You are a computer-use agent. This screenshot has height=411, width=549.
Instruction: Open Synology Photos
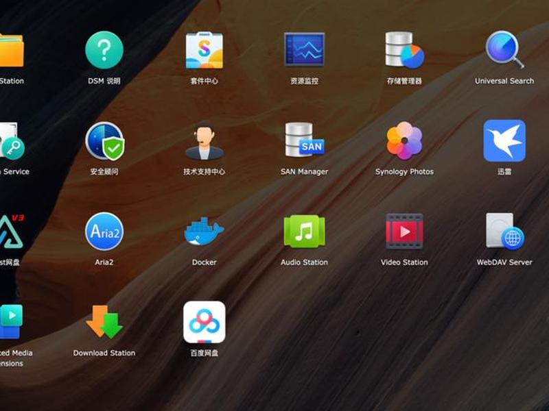coord(404,140)
